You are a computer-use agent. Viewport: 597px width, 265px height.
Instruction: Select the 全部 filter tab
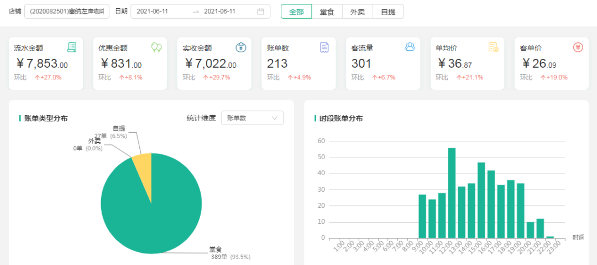296,12
